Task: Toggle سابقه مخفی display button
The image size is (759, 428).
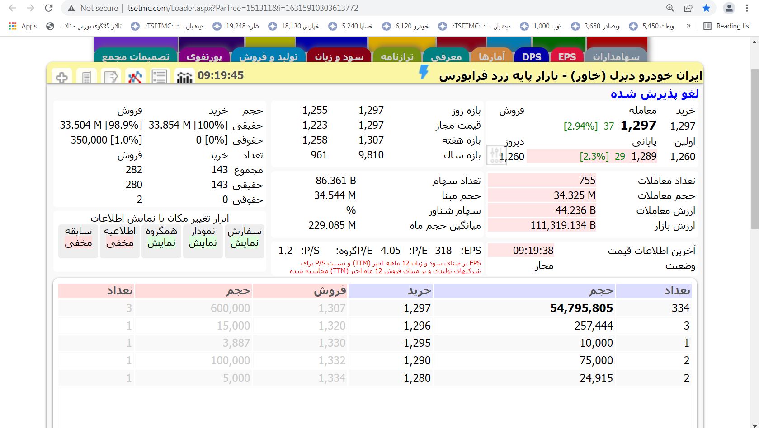Action: (x=78, y=241)
